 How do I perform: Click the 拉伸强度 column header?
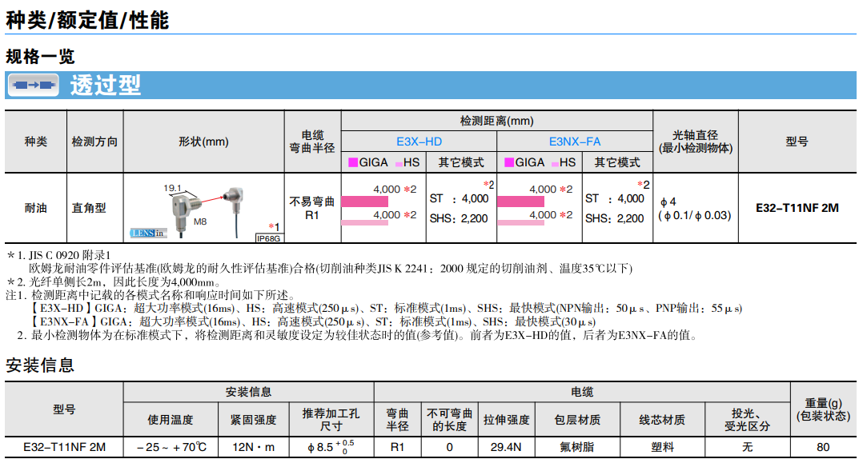point(506,420)
